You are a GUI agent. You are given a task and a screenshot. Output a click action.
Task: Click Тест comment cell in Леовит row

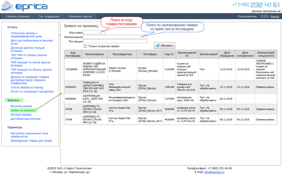[x=209, y=69]
